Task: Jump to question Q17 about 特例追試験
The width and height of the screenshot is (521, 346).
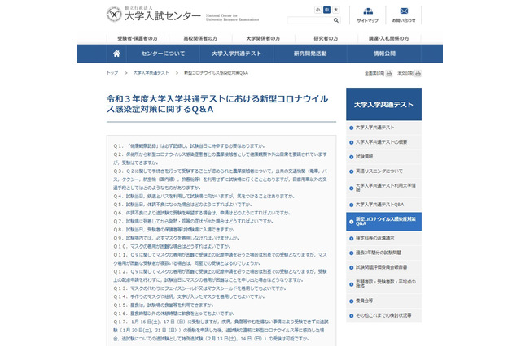Action: point(221,330)
